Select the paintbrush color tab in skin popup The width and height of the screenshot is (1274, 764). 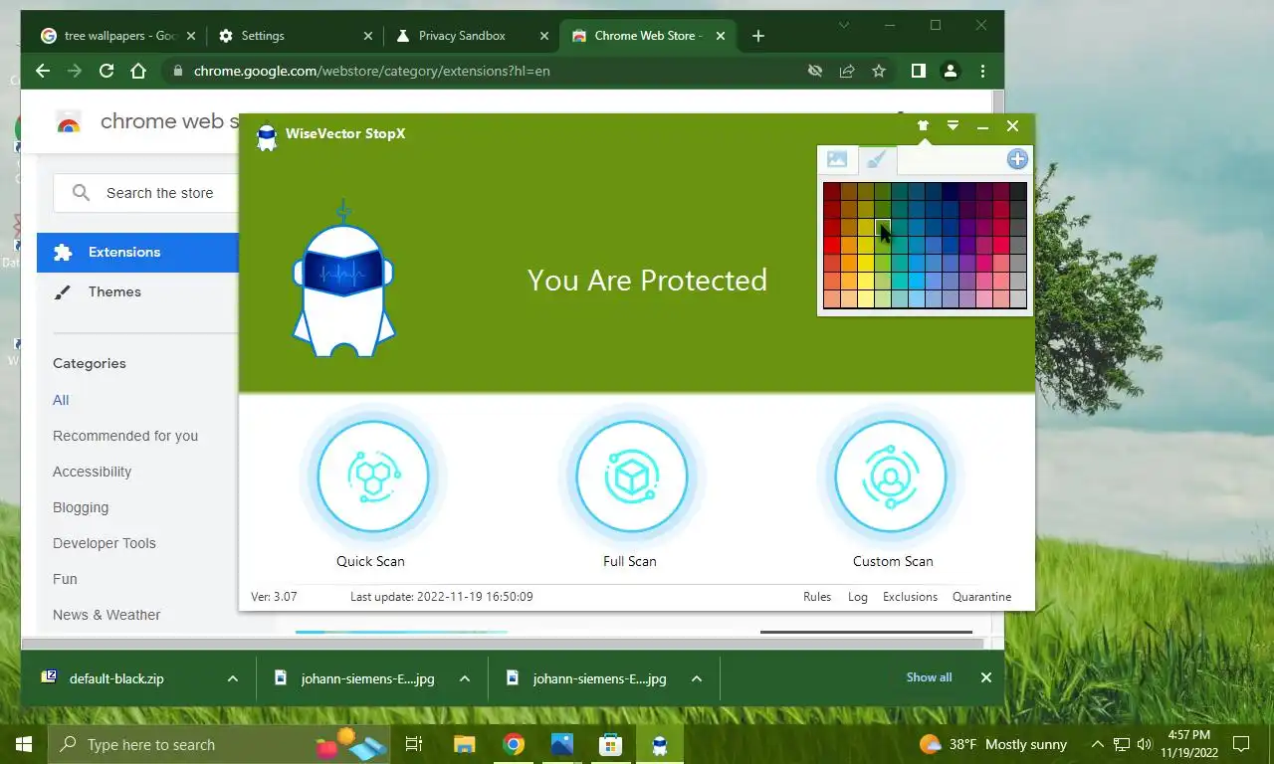pos(877,159)
